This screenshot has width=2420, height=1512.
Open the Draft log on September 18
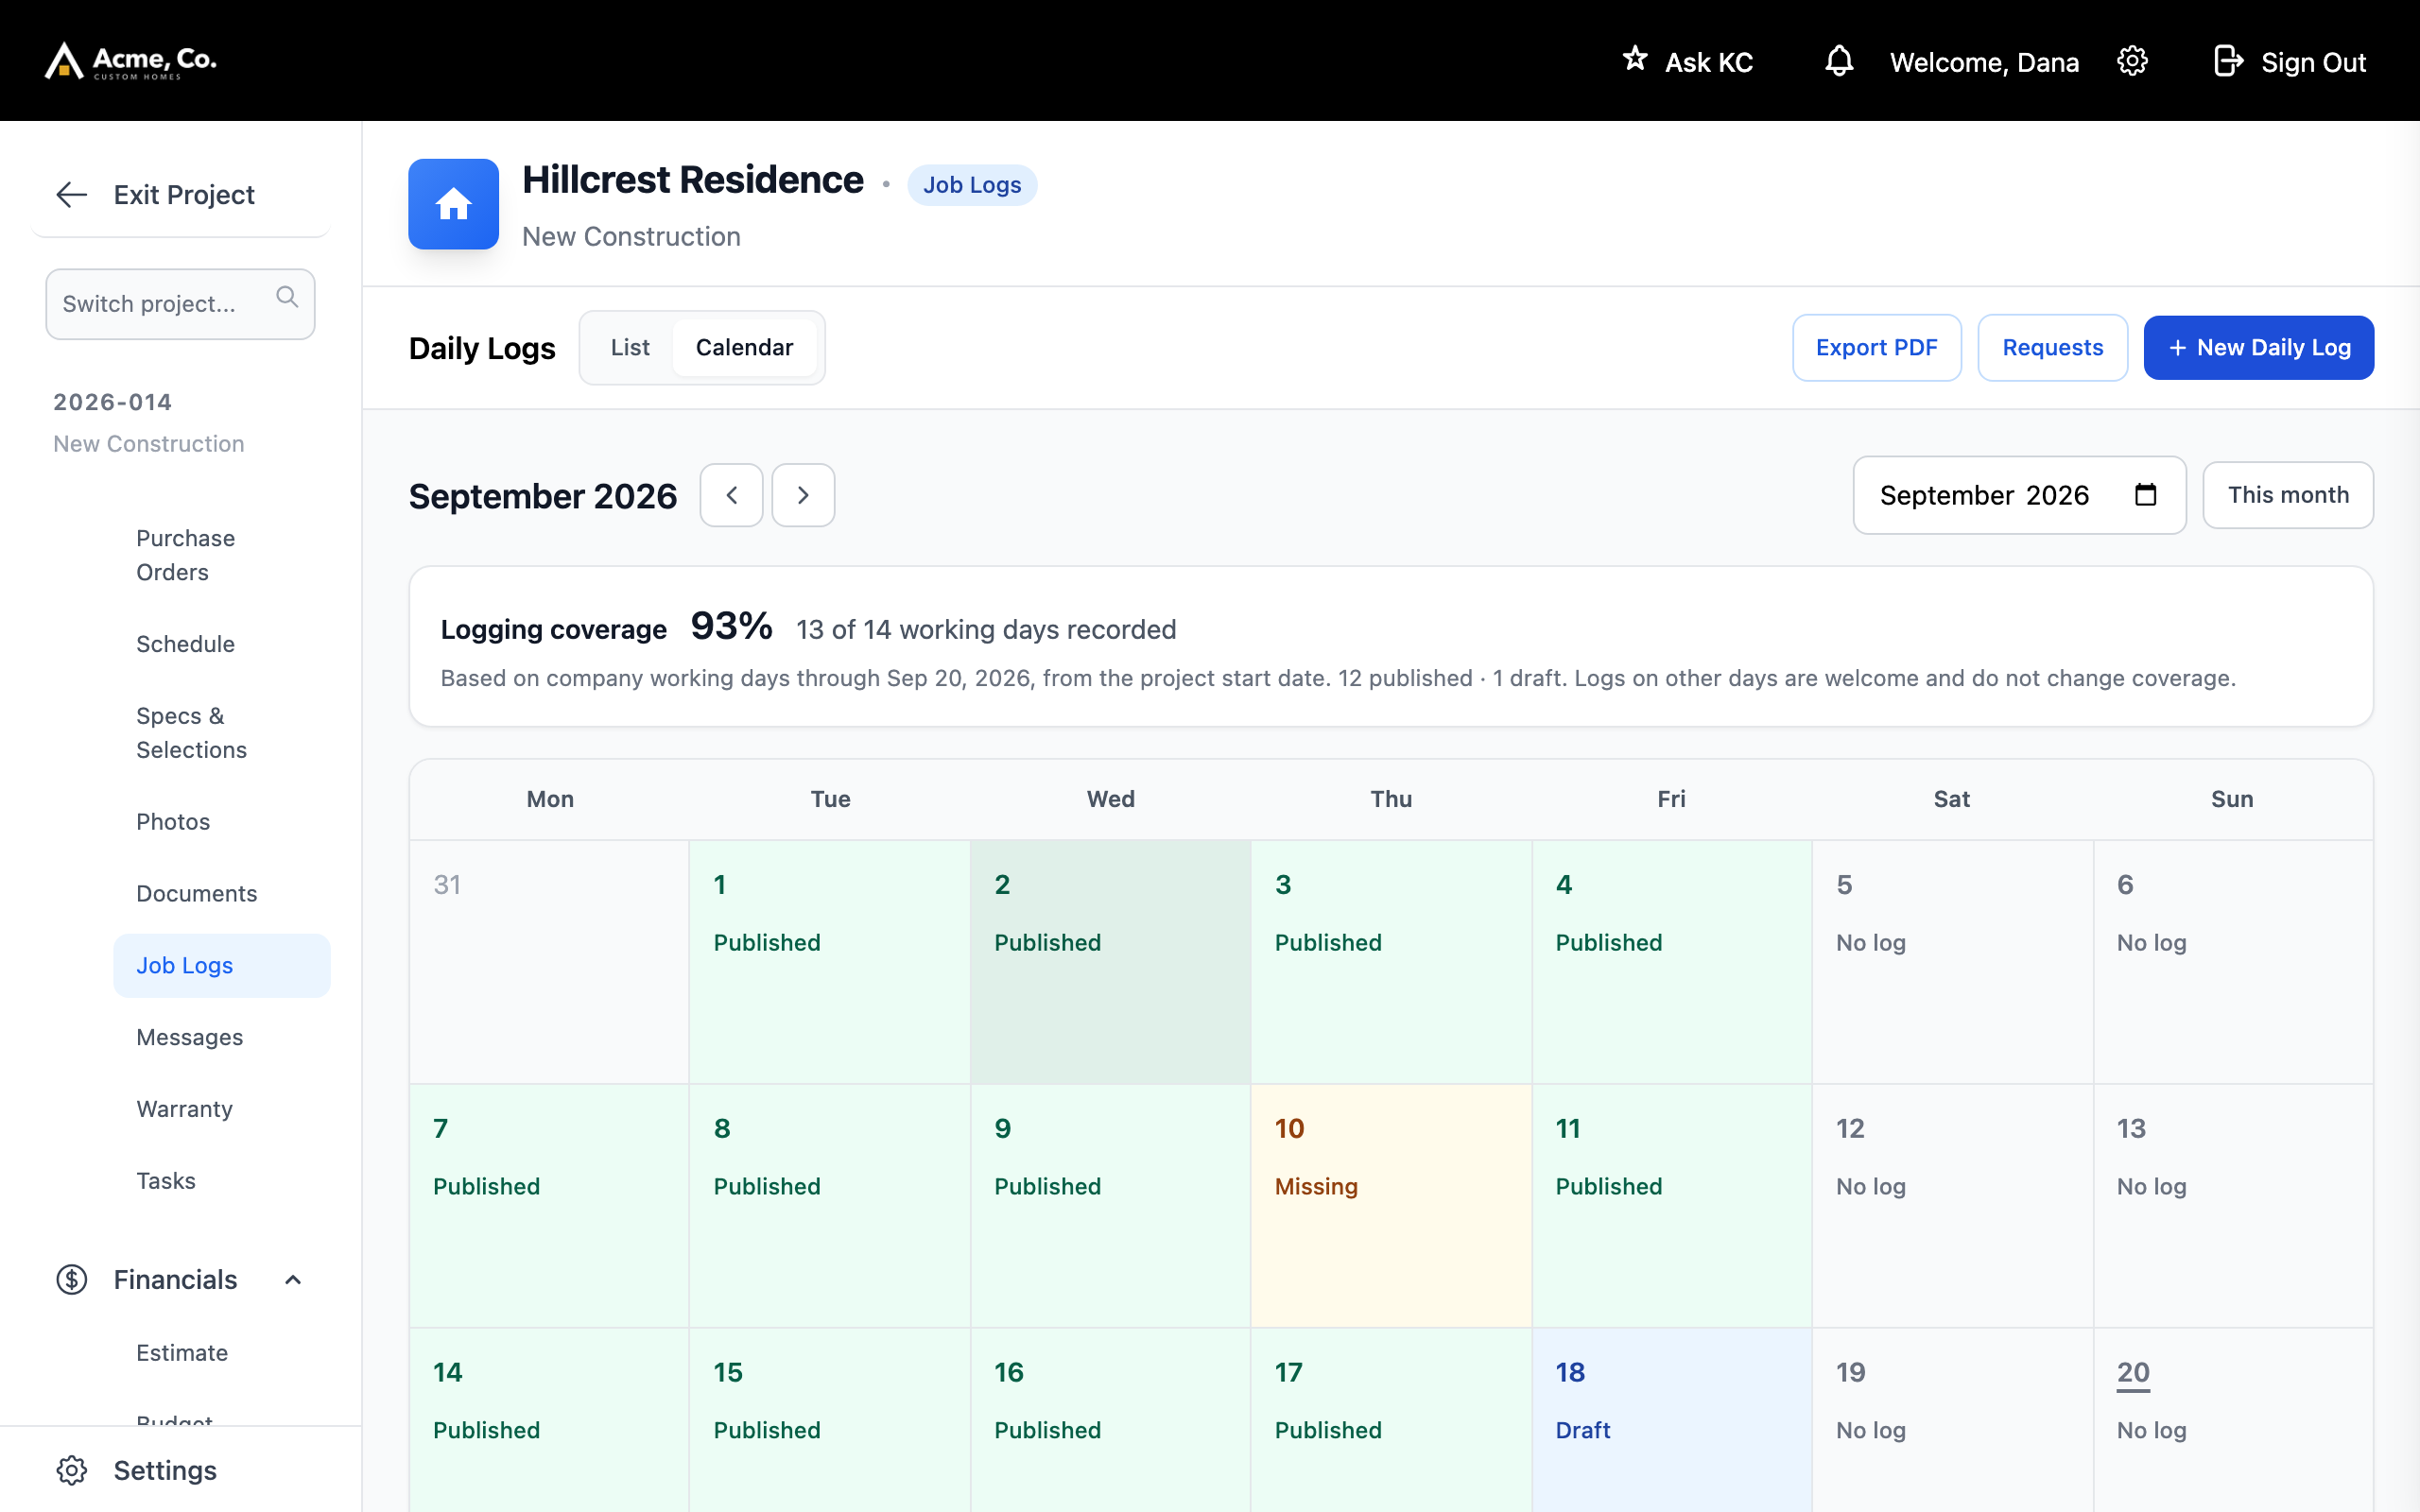pos(1672,1420)
